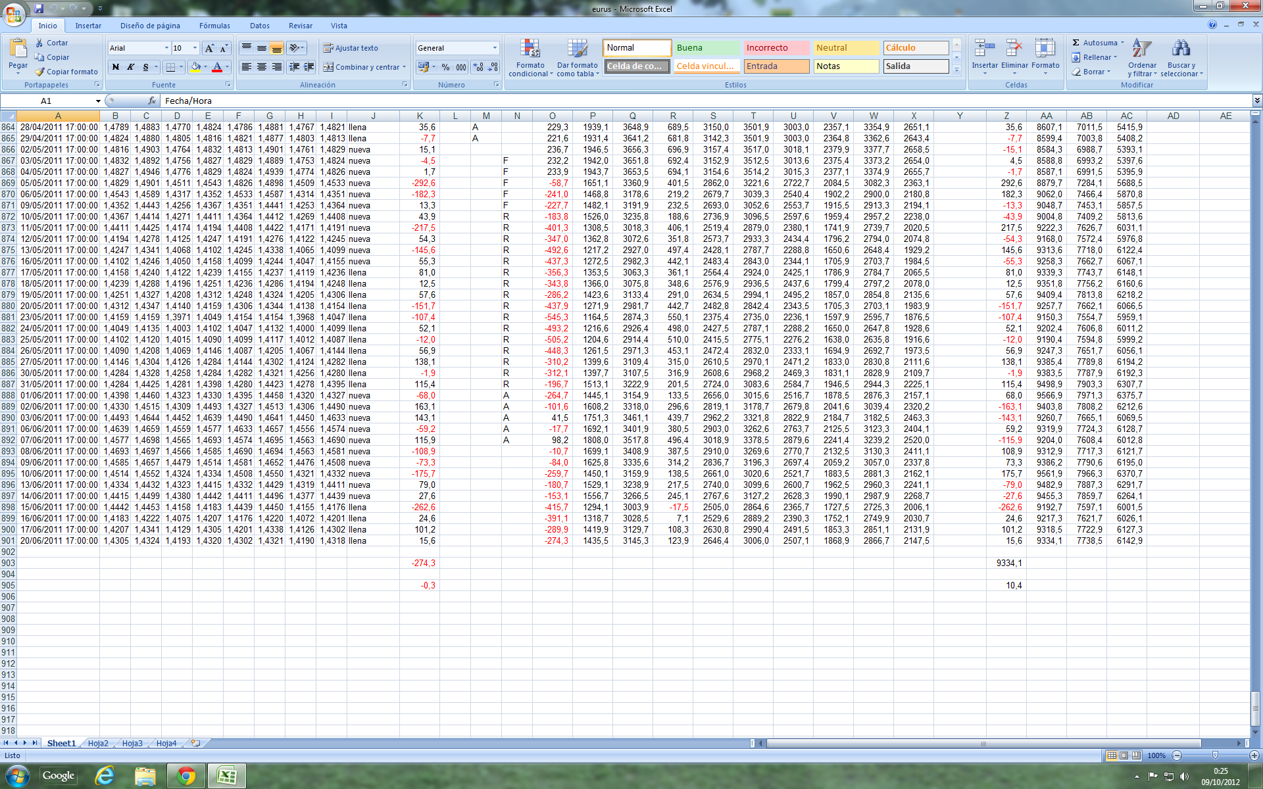
Task: Toggle bottom vertical alignment button
Action: [277, 48]
